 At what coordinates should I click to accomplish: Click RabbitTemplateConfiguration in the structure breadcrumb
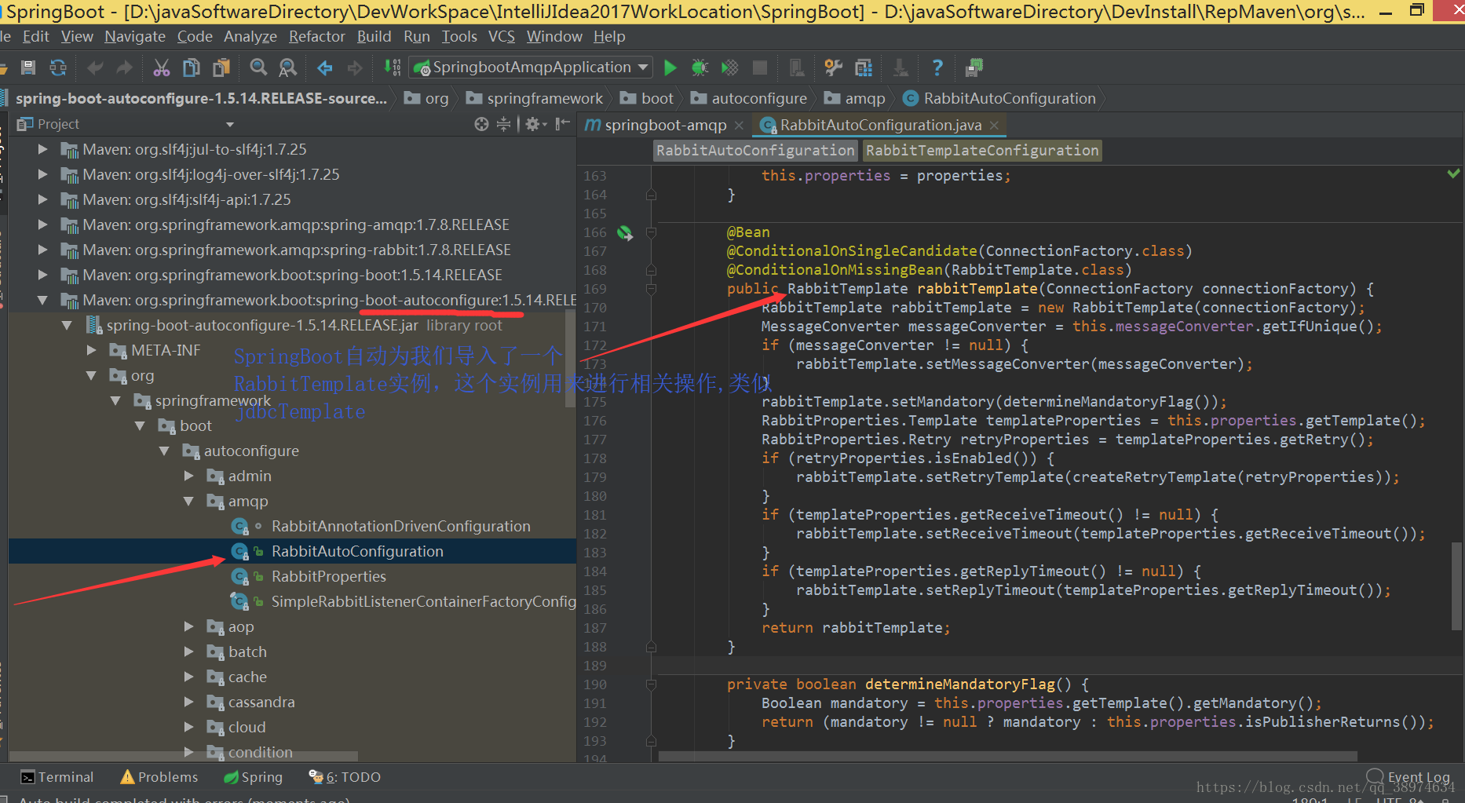tap(981, 150)
